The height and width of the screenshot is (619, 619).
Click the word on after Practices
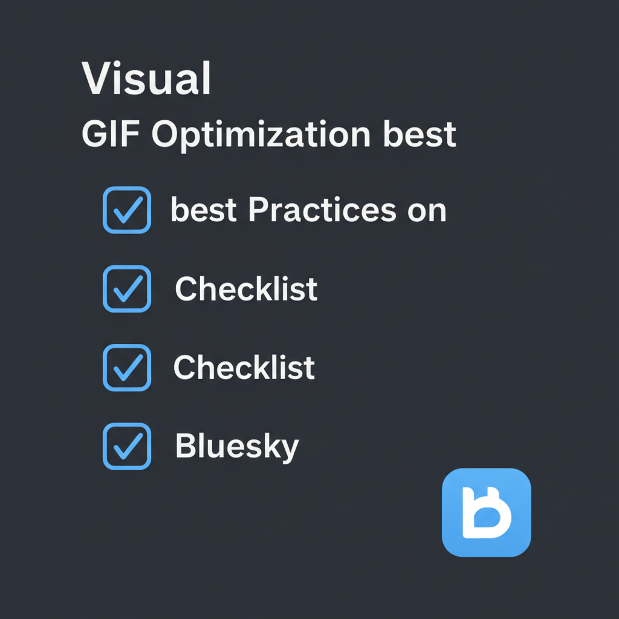pos(427,212)
